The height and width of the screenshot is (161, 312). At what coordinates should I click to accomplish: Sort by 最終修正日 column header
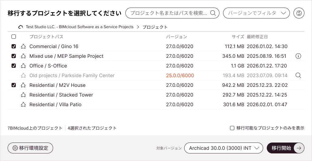(257, 37)
